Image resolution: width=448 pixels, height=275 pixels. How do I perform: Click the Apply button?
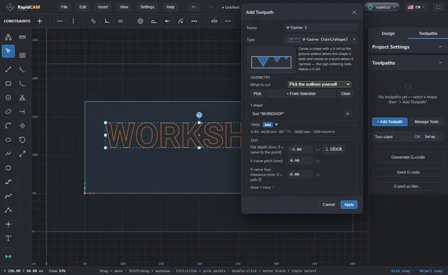pyautogui.click(x=349, y=205)
